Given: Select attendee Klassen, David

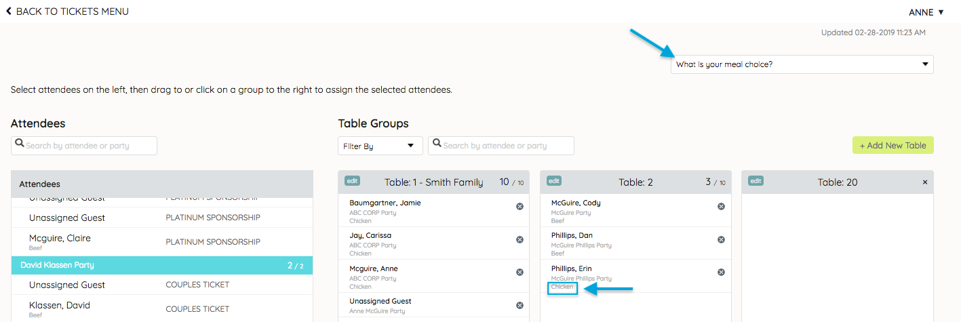Looking at the screenshot, I should 60,306.
